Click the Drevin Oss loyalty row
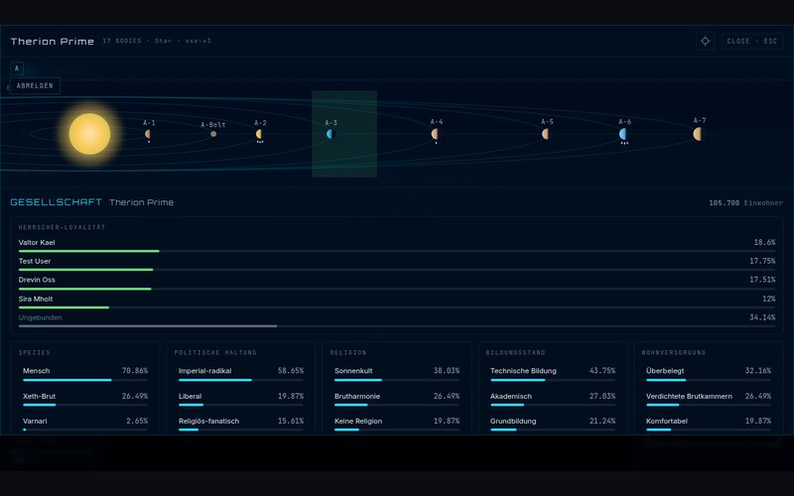 pyautogui.click(x=396, y=283)
